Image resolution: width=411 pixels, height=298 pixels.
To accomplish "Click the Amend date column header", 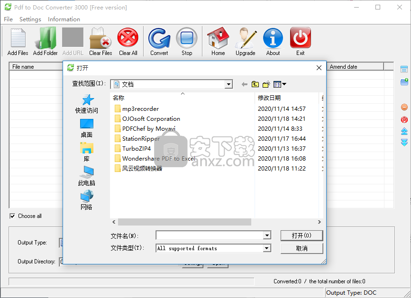I will click(x=355, y=67).
